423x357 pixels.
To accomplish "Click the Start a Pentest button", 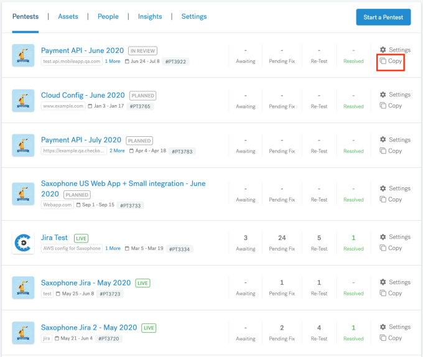I will tap(383, 17).
